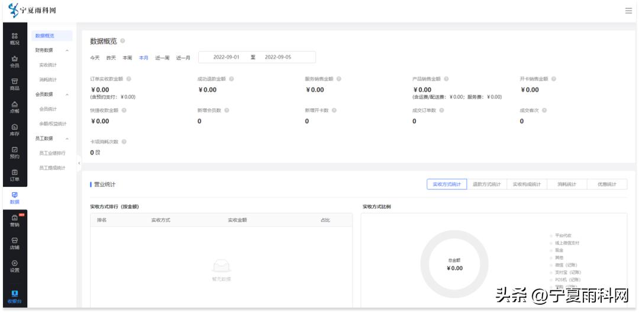Switch to 消耗统计 tab in 营业统计
The width and height of the screenshot is (639, 313).
567,184
